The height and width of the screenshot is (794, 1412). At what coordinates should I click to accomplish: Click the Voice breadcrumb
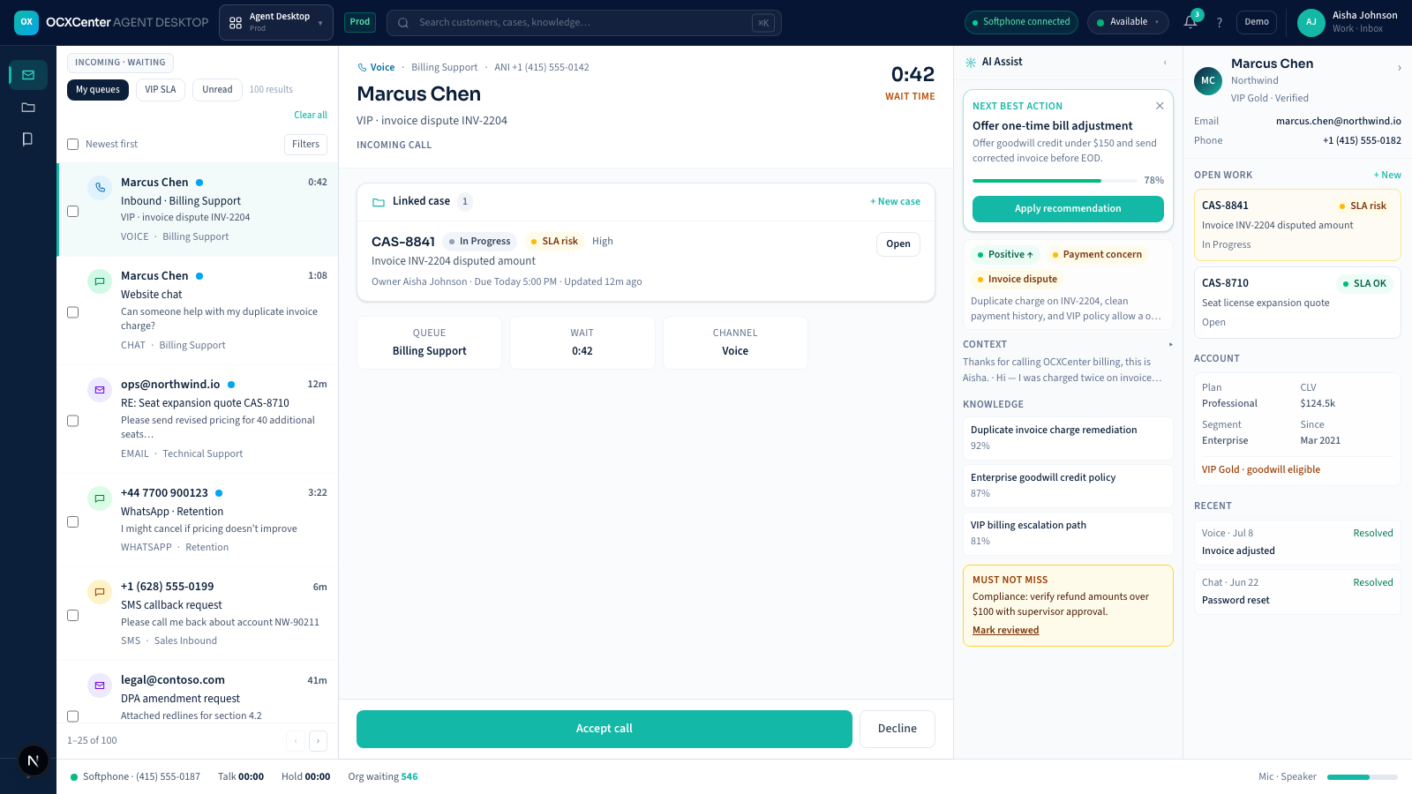[382, 67]
